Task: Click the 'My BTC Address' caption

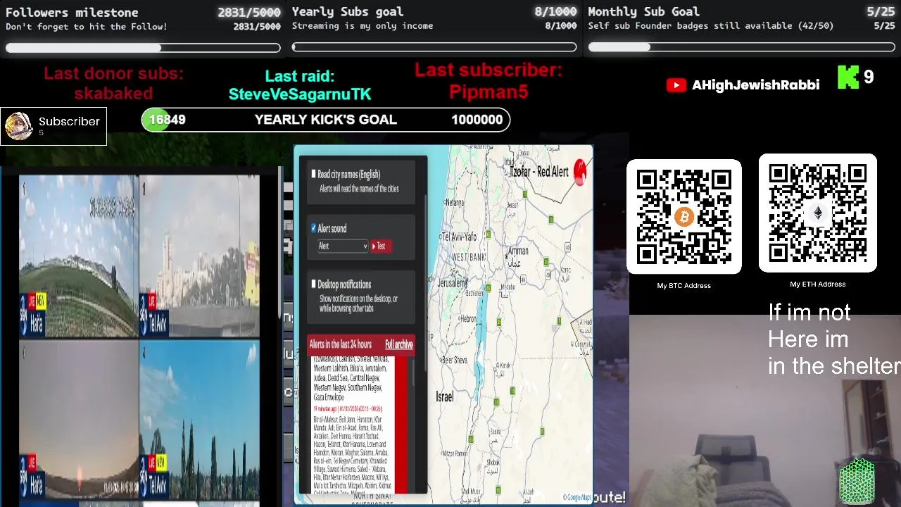Action: [684, 286]
